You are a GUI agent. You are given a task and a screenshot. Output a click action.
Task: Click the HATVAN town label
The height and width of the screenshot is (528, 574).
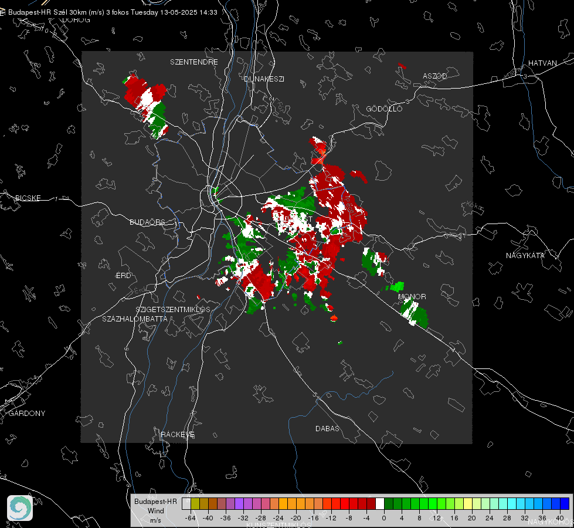click(x=542, y=63)
